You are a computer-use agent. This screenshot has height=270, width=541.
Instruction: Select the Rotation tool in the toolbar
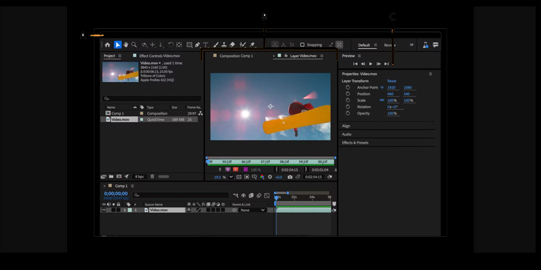point(171,45)
